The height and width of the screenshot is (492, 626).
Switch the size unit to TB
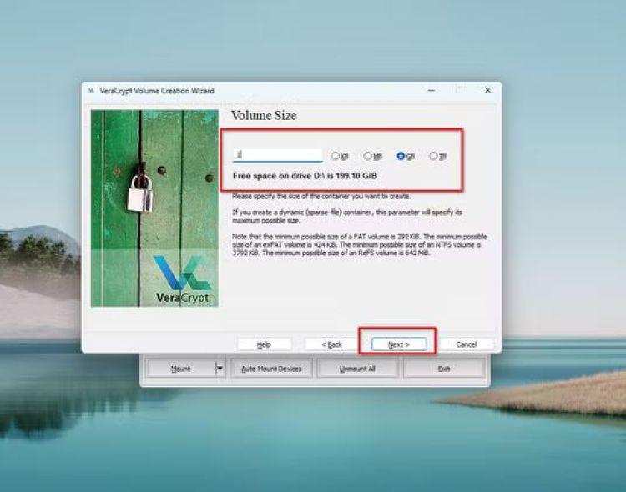tap(433, 156)
